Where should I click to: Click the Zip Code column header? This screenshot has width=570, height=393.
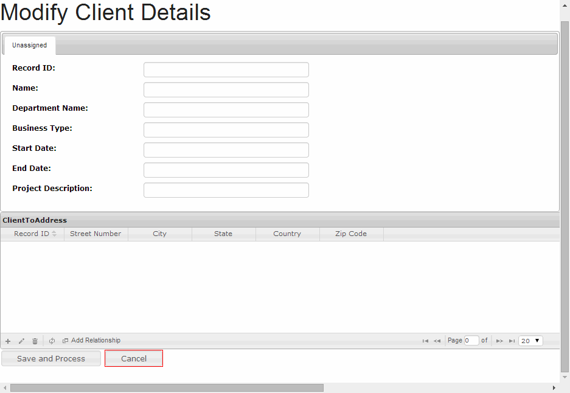pyautogui.click(x=351, y=234)
